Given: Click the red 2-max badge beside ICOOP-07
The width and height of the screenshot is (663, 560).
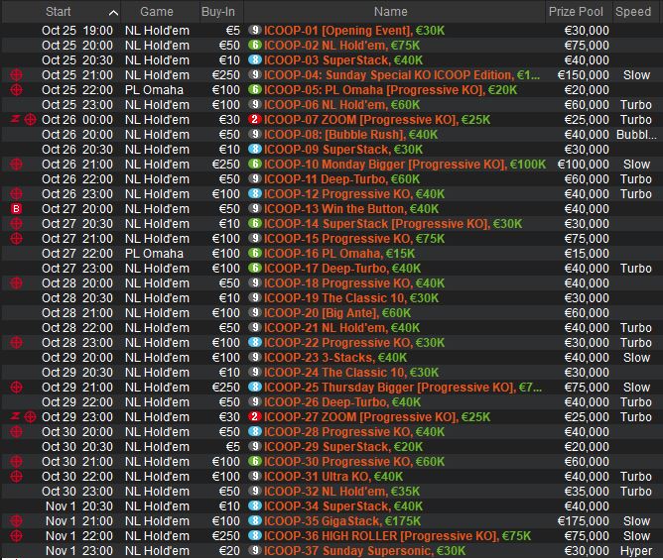Looking at the screenshot, I should click(x=254, y=119).
